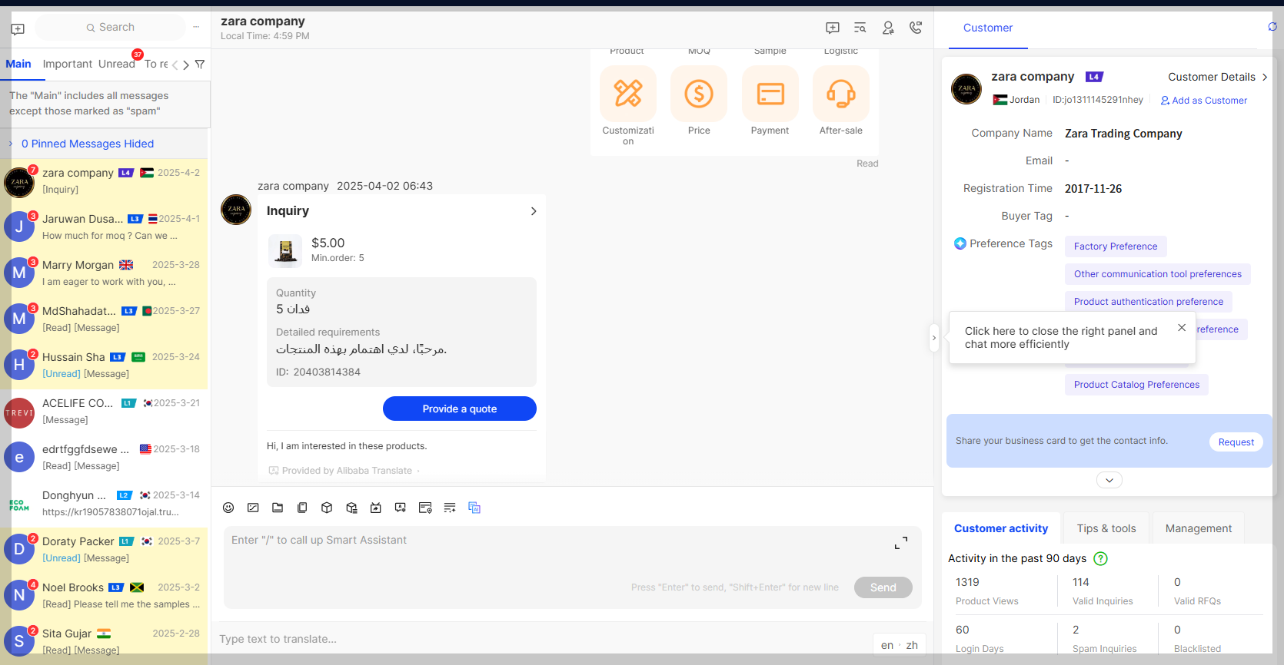Viewport: 1284px width, 665px height.
Task: Expand the customer info panel down arrow
Action: pos(1109,480)
